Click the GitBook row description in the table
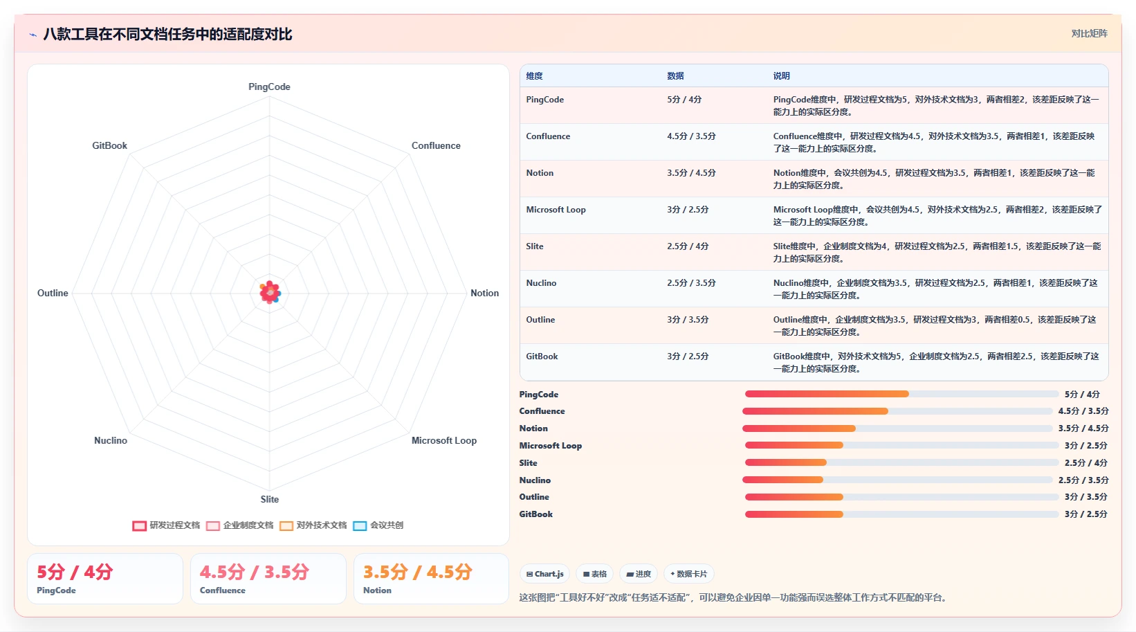 tap(936, 363)
